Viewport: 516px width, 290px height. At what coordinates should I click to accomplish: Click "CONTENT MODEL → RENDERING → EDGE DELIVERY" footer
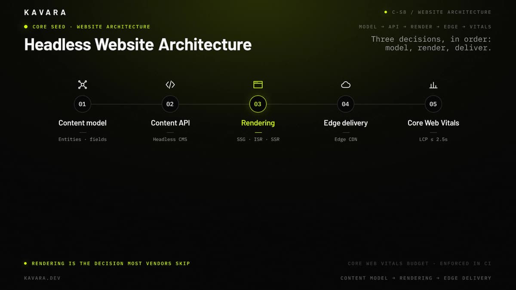click(x=416, y=278)
